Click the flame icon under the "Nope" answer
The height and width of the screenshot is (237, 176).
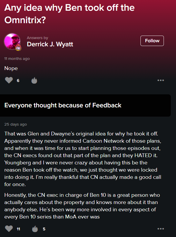point(34,80)
